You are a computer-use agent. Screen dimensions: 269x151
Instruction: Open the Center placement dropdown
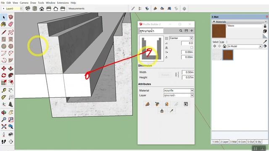coord(181,38)
